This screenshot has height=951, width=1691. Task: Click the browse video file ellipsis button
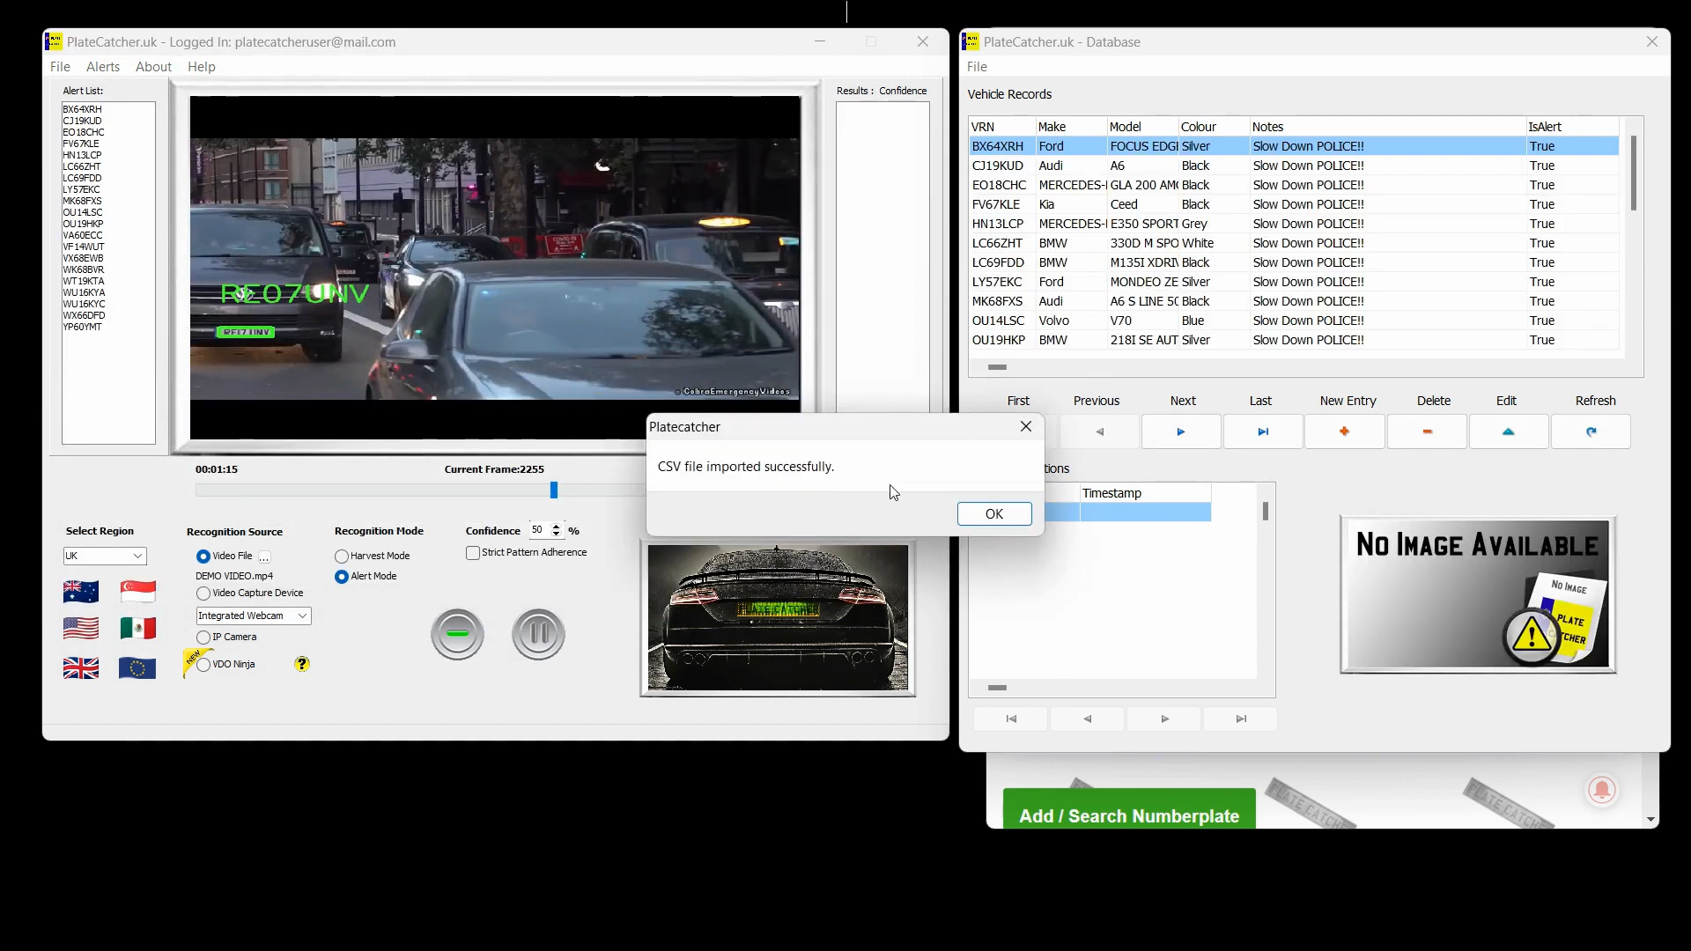click(x=264, y=557)
